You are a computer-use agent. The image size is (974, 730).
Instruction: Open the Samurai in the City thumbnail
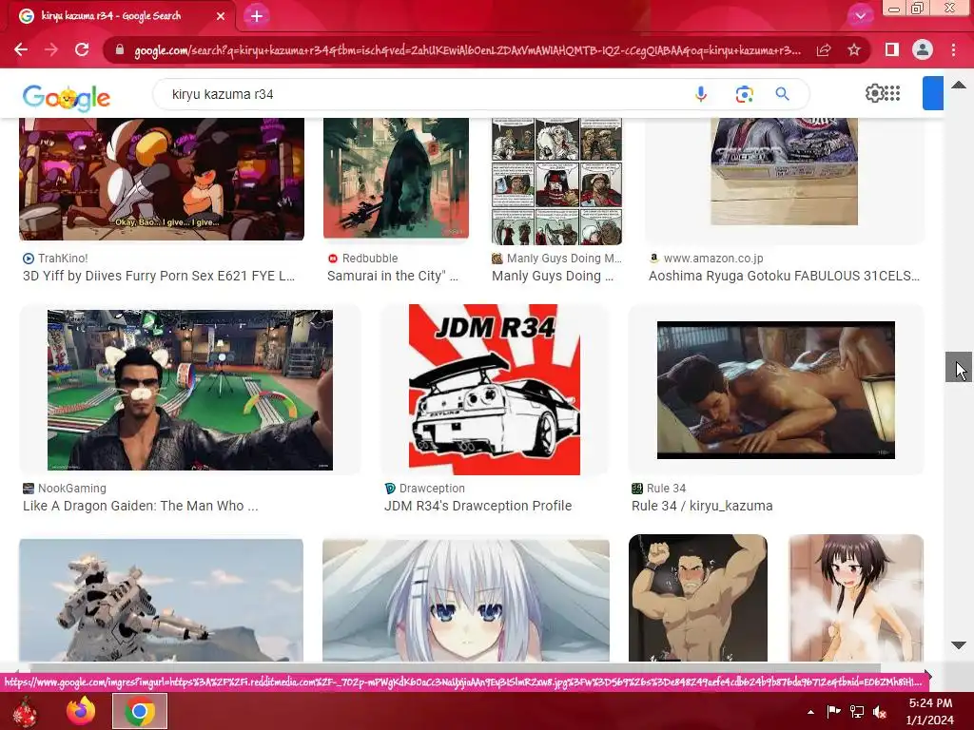pyautogui.click(x=397, y=178)
